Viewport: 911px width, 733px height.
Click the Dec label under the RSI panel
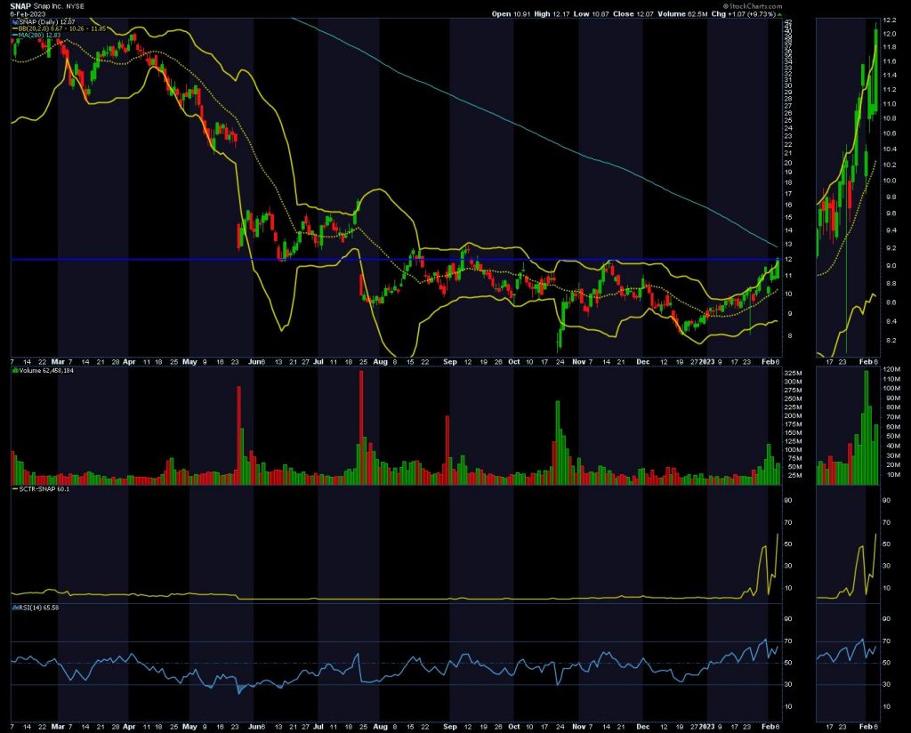642,727
